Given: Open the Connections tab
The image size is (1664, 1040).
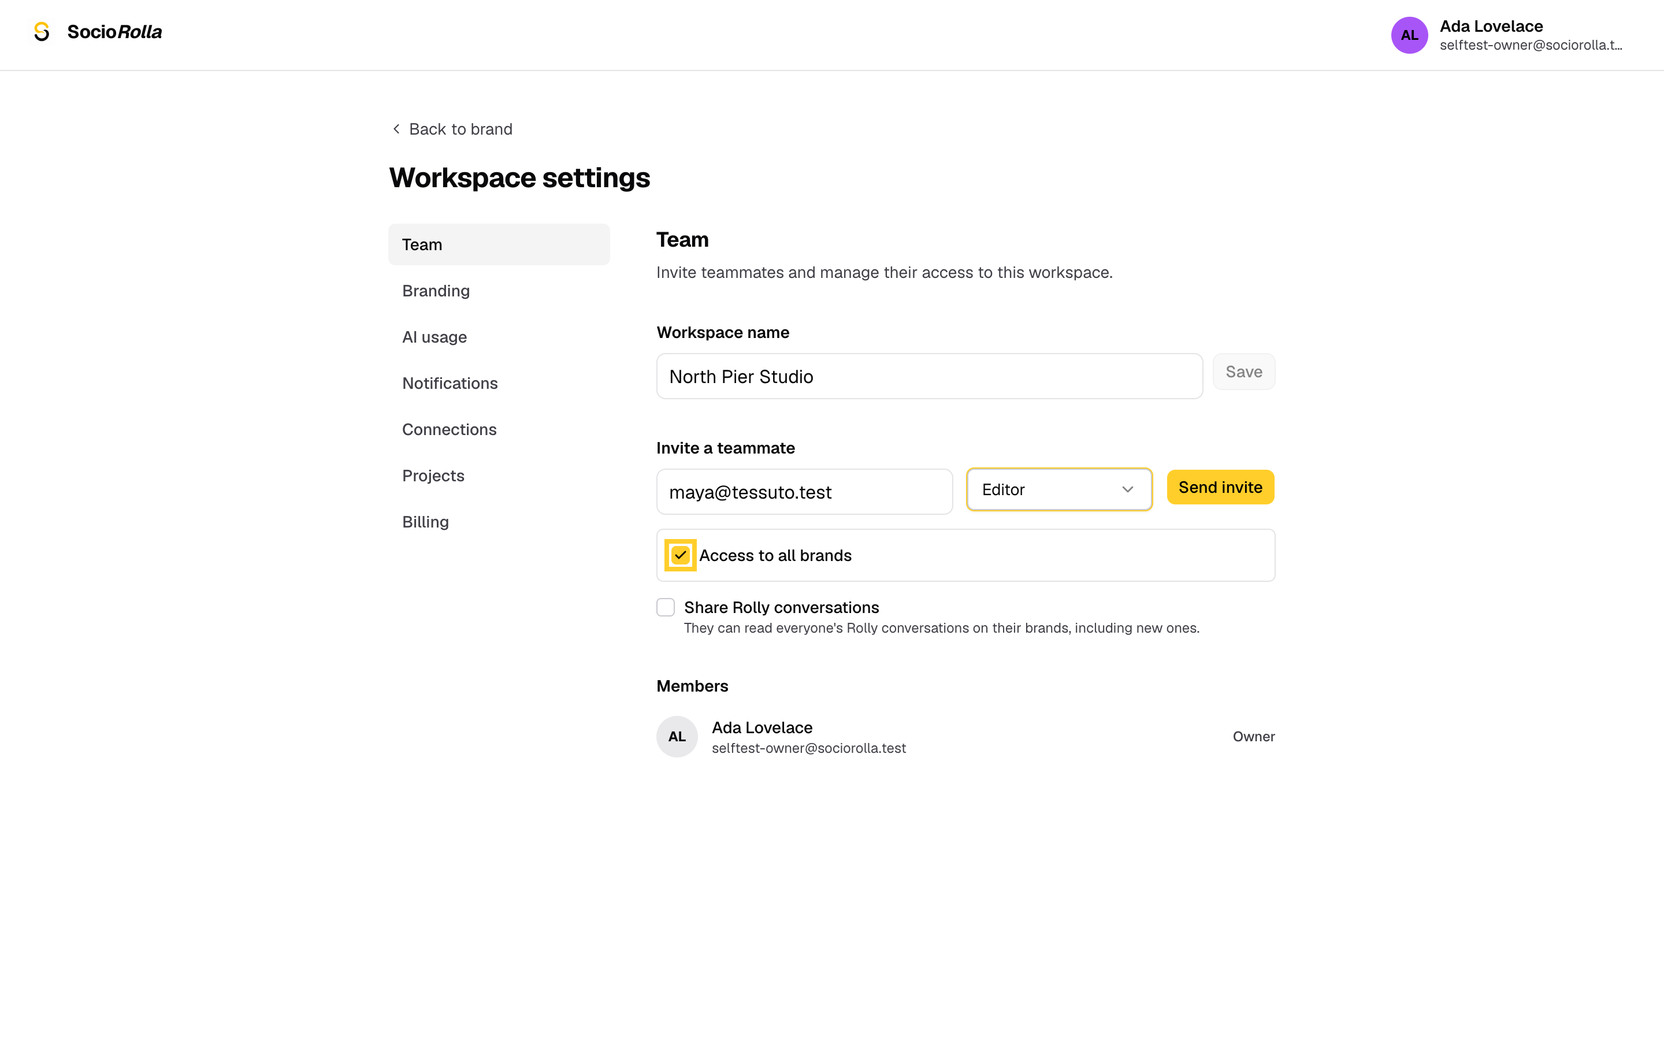Looking at the screenshot, I should tap(499, 429).
